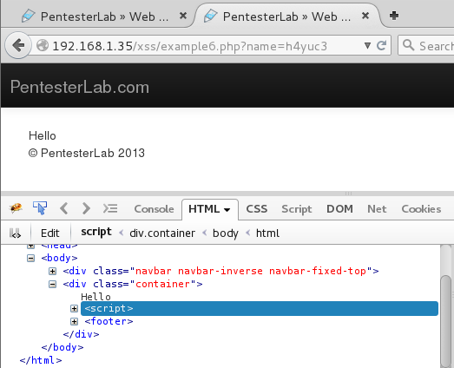Close the first PentesterLab tab
The image size is (454, 368).
(183, 16)
